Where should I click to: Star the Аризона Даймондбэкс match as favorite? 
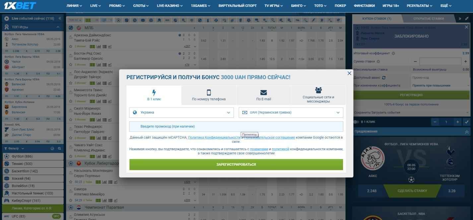[x=71, y=46]
